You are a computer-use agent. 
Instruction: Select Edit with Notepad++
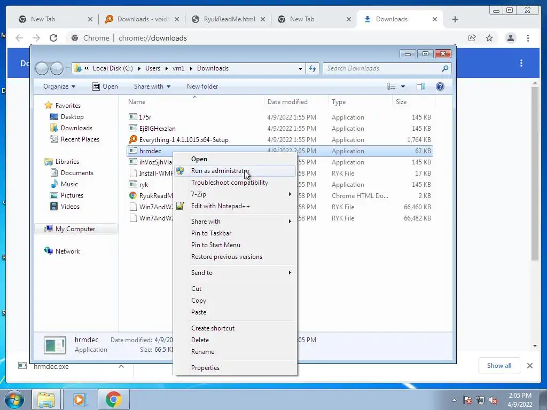click(235, 206)
